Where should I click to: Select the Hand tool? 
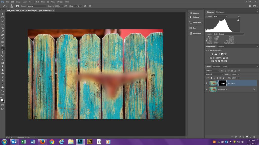pos(3,87)
